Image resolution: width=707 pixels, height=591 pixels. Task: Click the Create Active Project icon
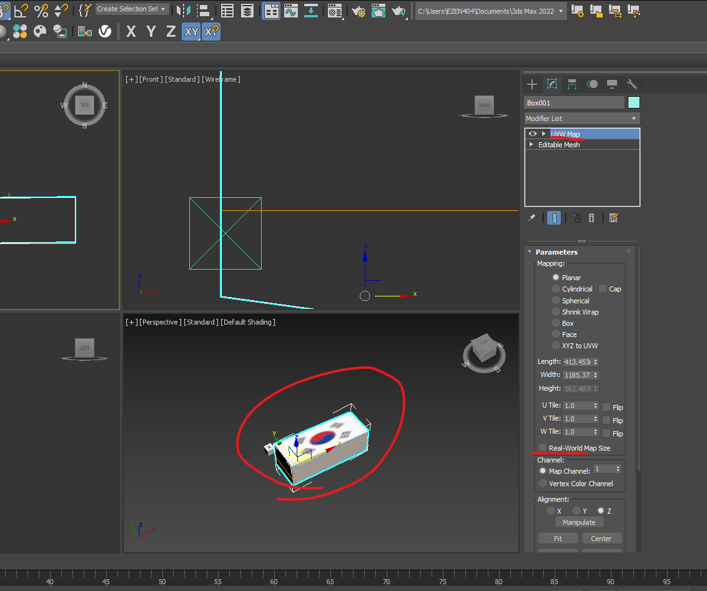577,11
